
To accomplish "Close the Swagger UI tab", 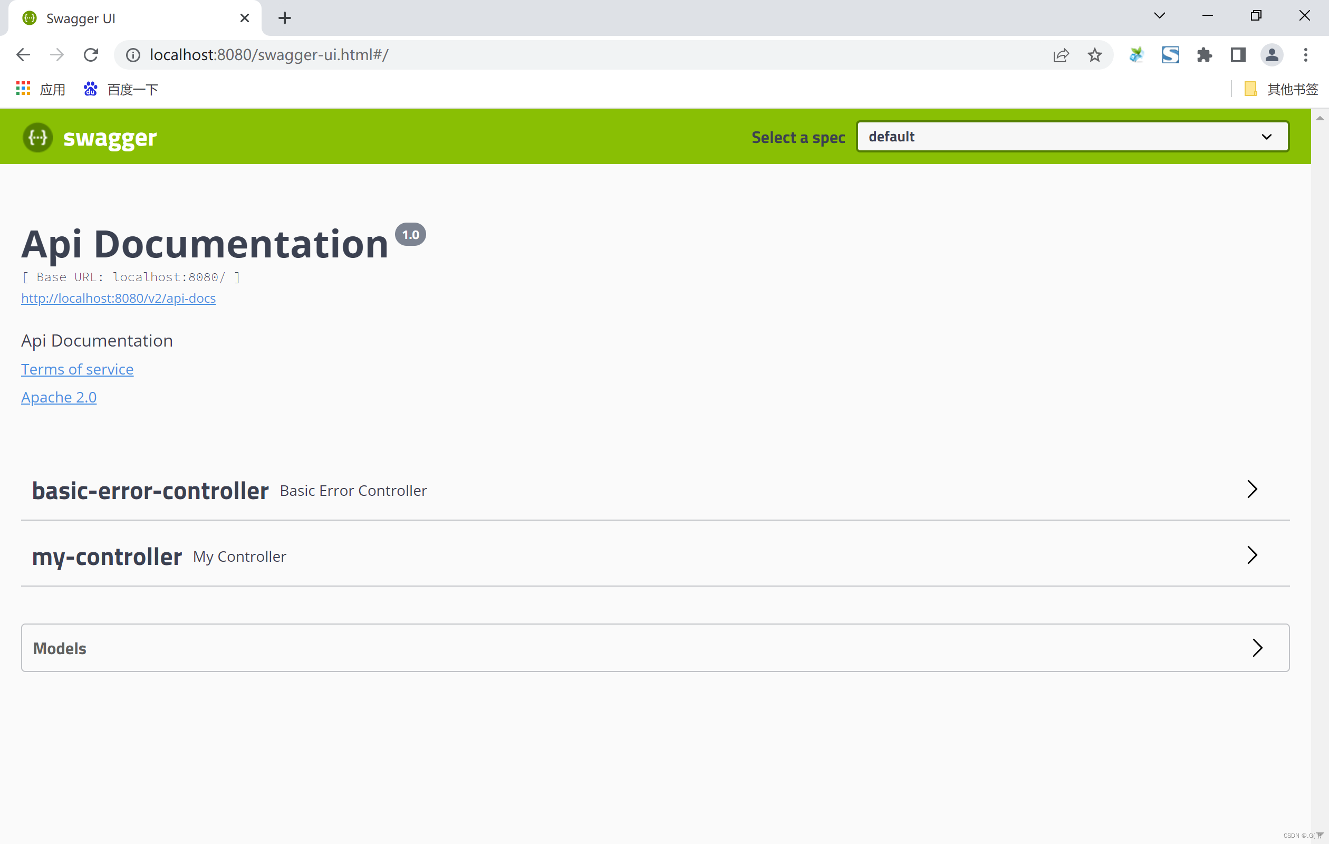I will click(x=245, y=18).
